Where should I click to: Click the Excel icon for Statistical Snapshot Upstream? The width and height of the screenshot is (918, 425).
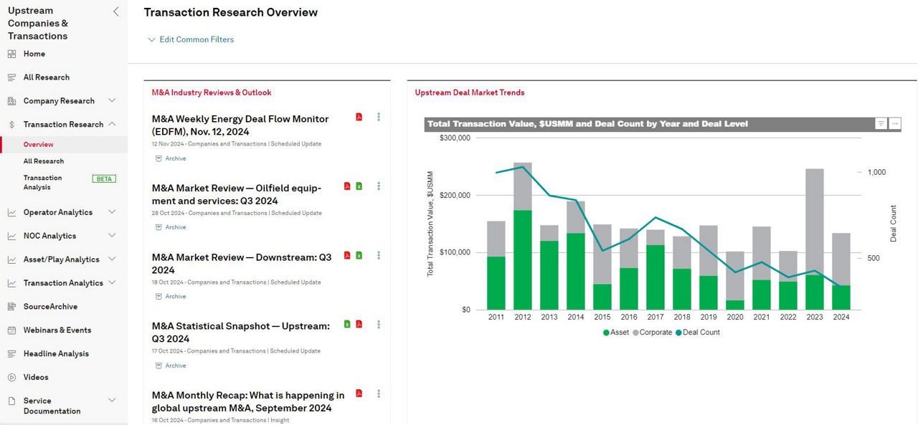(x=347, y=324)
